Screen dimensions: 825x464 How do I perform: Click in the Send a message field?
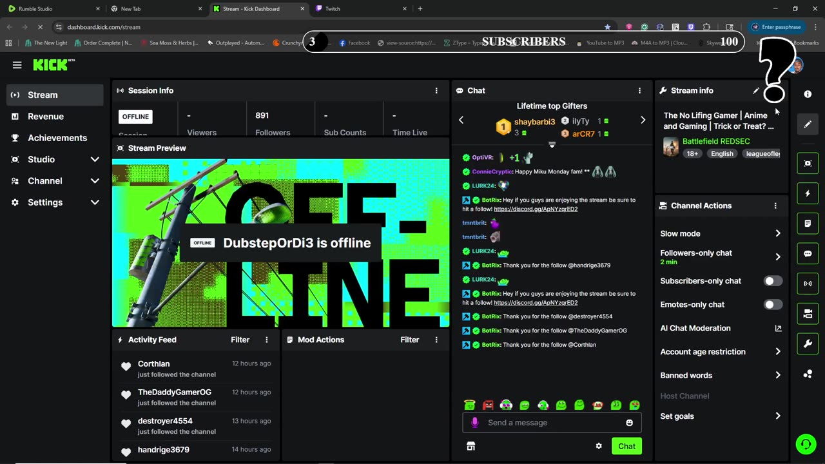coord(551,423)
